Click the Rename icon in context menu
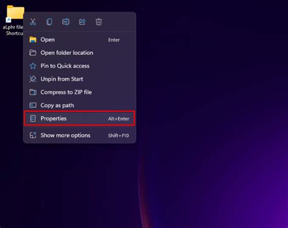The width and height of the screenshot is (288, 228). tap(66, 22)
